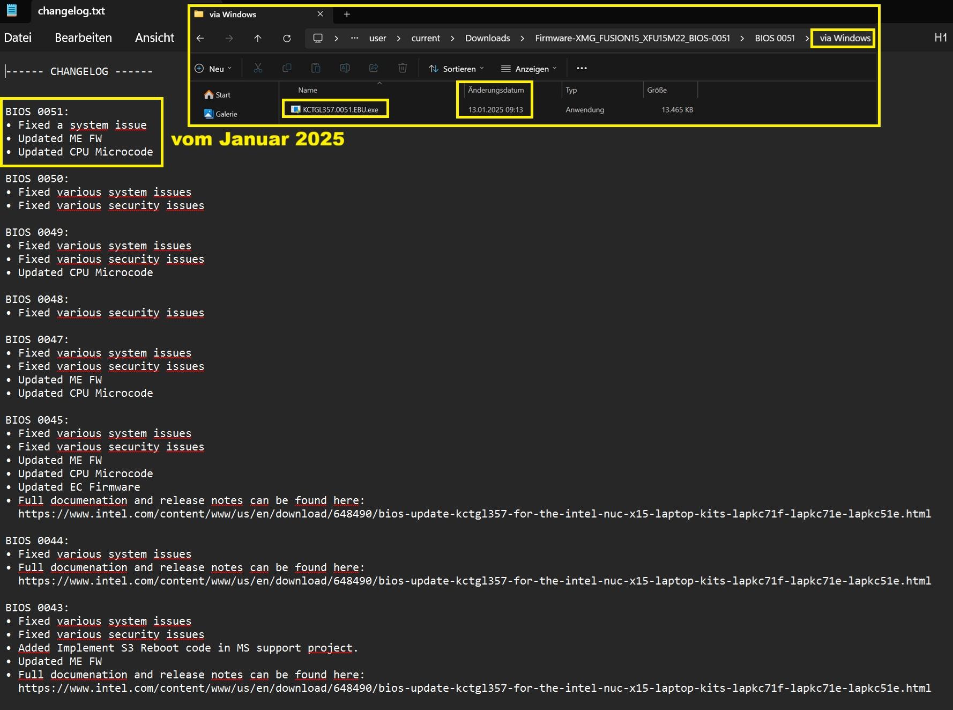953x710 pixels.
Task: Click the BIOS 0051 breadcrumb folder
Action: [775, 38]
